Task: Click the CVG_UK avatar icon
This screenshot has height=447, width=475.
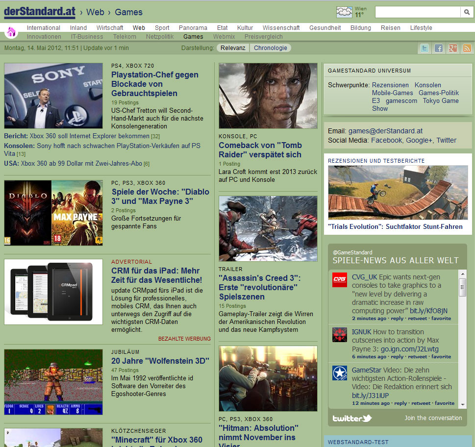Action: 340,279
